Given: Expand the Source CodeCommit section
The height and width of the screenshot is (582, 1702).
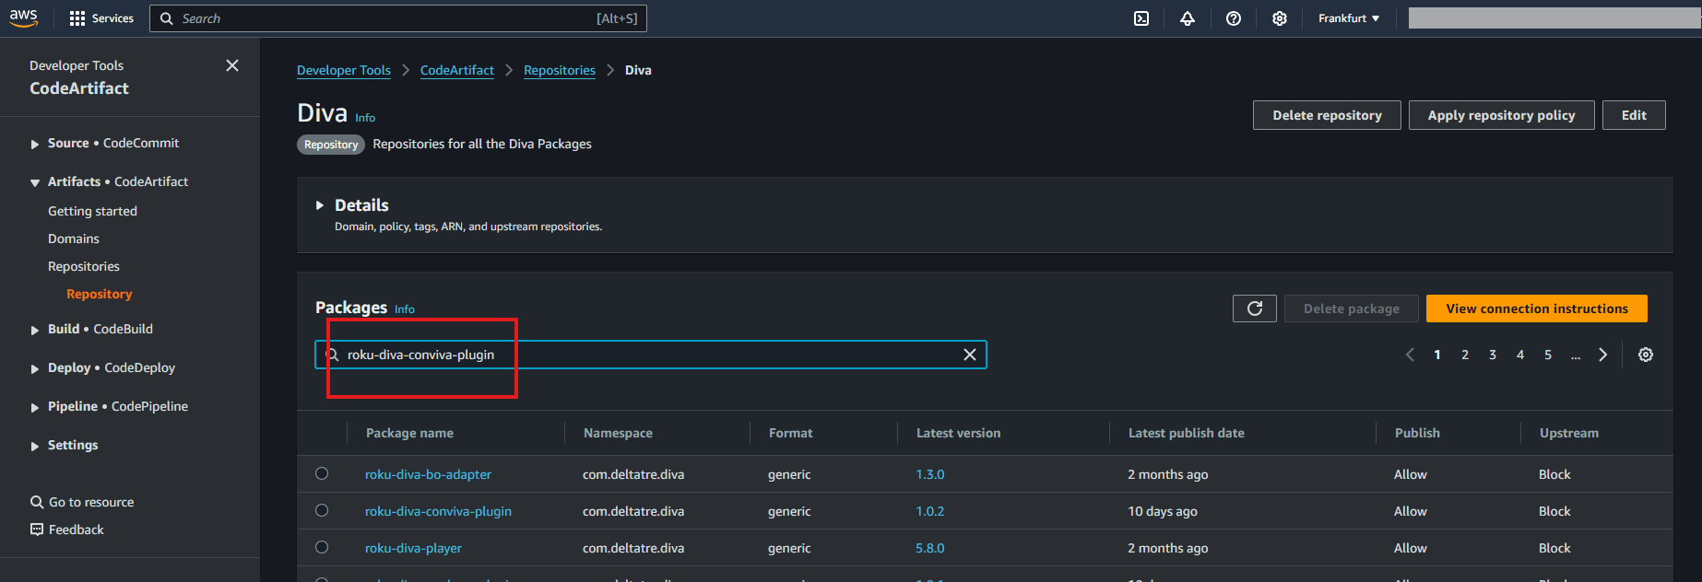Looking at the screenshot, I should click(35, 144).
